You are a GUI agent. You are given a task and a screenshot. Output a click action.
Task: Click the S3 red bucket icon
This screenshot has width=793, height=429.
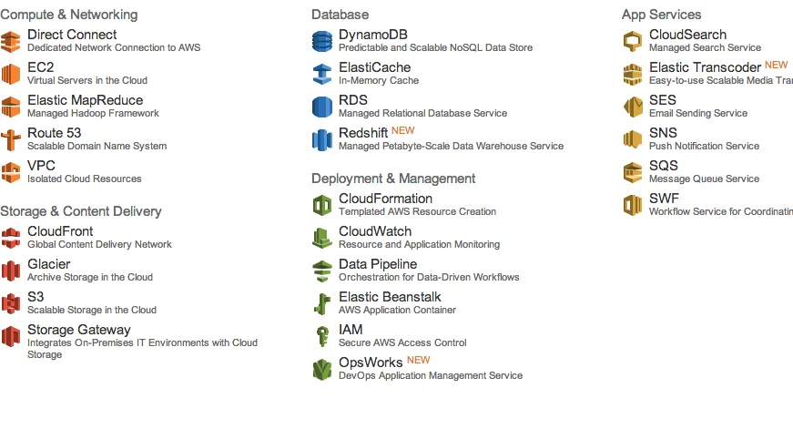click(11, 303)
